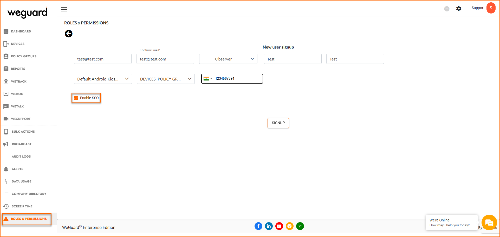Open the LinkedIn footer icon
Image resolution: width=500 pixels, height=237 pixels.
coord(269,226)
